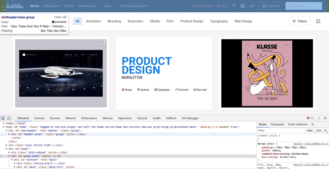Screen dimensions: 329x169
Task: Expand the shot-subnav div node
Action: [x=9, y=152]
